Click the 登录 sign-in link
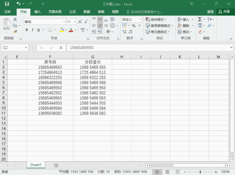The image size is (235, 175). pos(210,12)
